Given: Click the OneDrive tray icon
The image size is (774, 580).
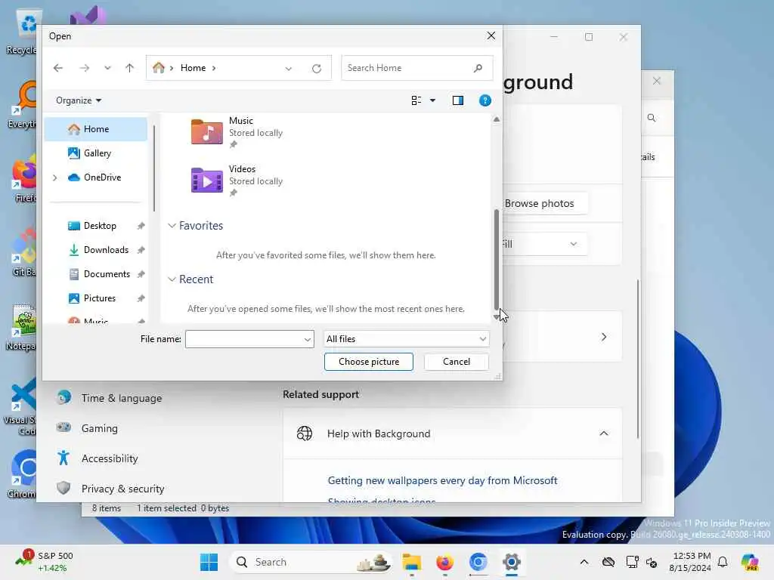Looking at the screenshot, I should point(608,562).
